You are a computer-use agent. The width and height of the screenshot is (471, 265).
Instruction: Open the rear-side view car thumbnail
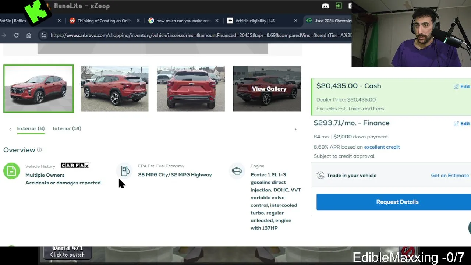[x=114, y=88]
